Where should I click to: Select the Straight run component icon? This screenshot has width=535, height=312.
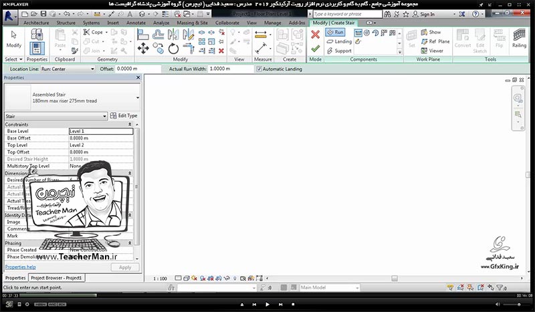[x=358, y=33]
